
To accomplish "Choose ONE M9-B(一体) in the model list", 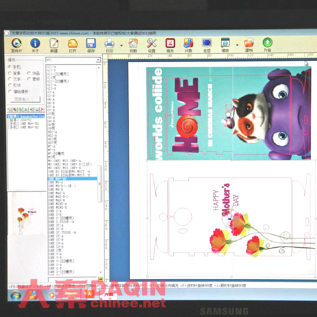I will coord(62,186).
